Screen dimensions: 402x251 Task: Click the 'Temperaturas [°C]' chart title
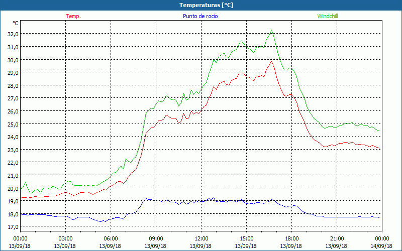pos(206,5)
